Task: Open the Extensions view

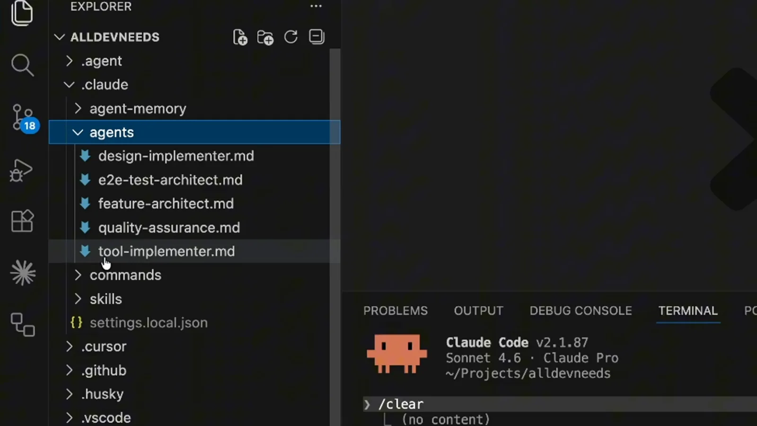Action: coord(22,221)
